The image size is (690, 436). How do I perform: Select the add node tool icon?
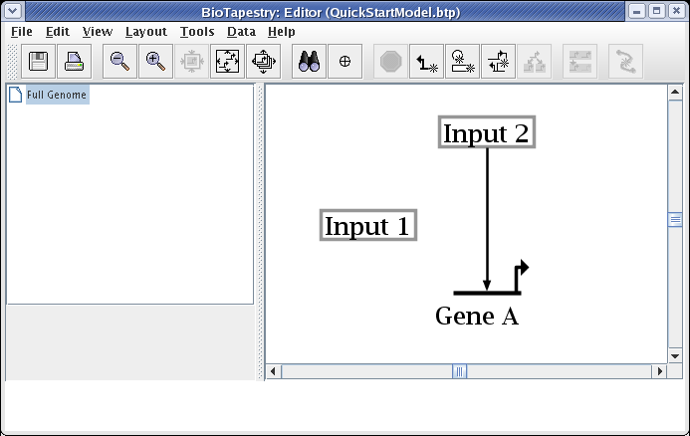(x=499, y=62)
